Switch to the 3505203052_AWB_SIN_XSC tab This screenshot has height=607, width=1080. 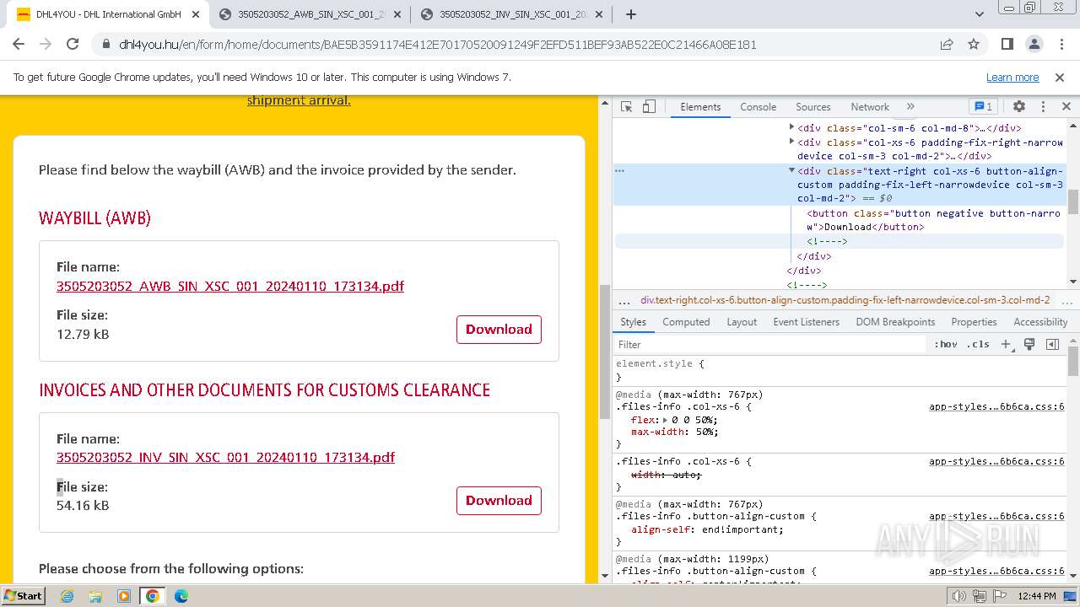310,14
